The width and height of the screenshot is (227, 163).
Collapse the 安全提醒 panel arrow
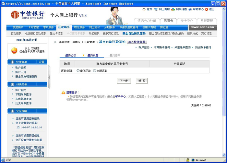point(12,111)
